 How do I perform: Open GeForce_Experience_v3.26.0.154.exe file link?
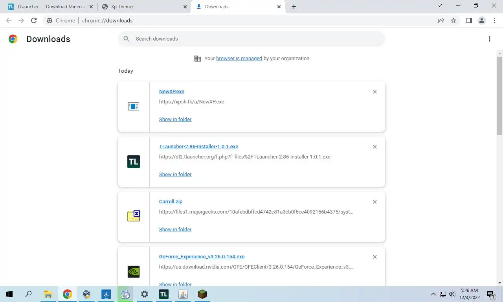pyautogui.click(x=202, y=256)
